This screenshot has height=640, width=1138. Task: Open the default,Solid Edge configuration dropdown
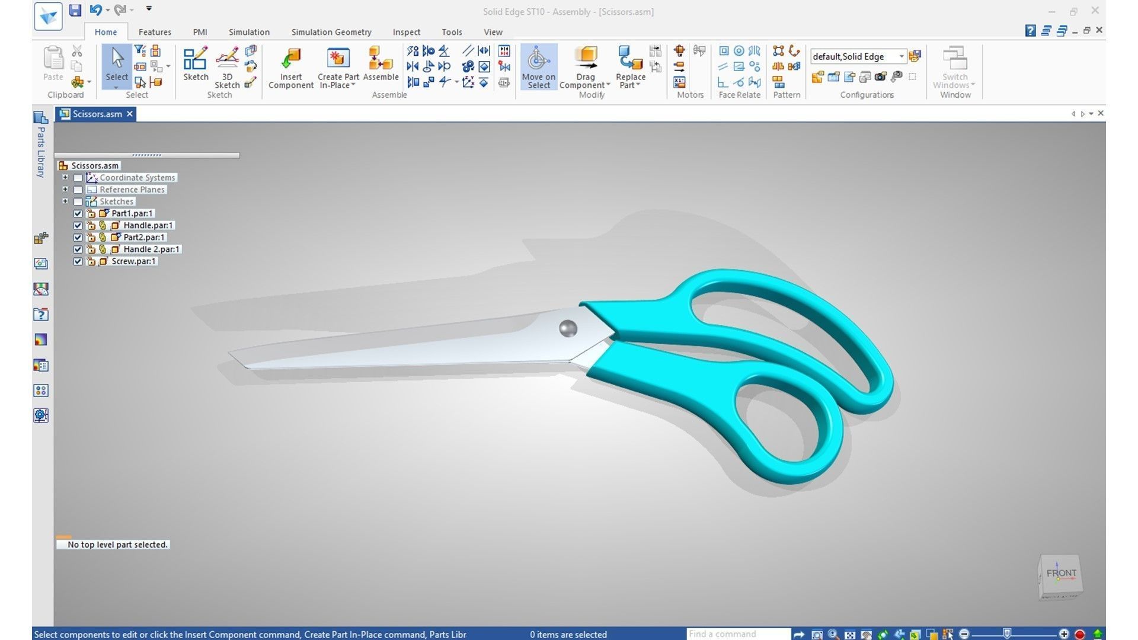[x=901, y=56]
